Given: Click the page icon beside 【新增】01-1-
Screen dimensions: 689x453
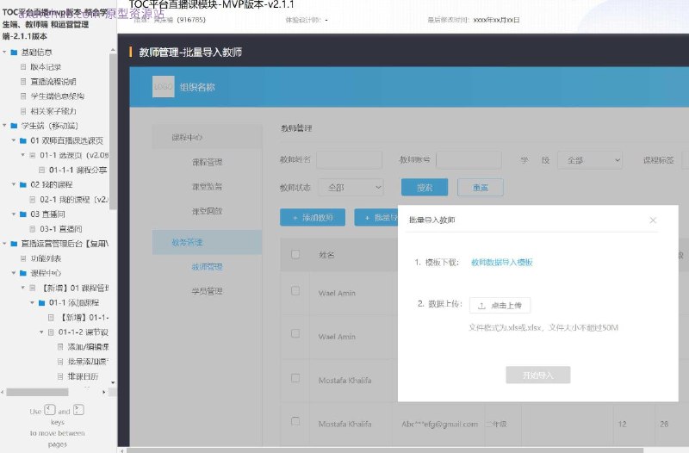Looking at the screenshot, I should click(51, 317).
